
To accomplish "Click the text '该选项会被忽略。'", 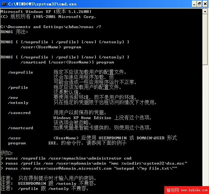I will point(73,123).
